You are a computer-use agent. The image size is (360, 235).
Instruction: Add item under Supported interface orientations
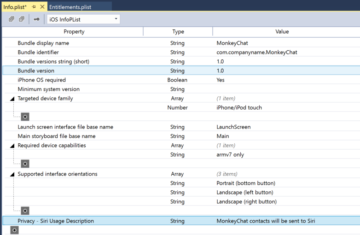click(x=25, y=211)
